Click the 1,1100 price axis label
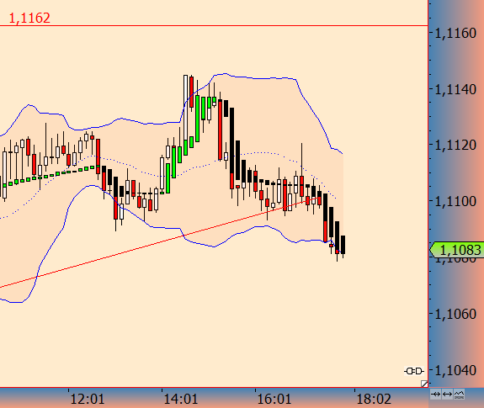 [455, 202]
